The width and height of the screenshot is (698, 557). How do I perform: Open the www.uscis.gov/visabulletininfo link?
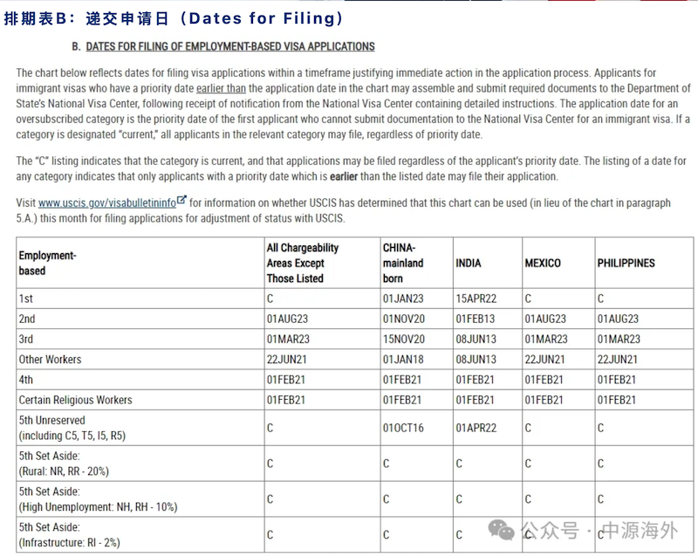point(106,203)
